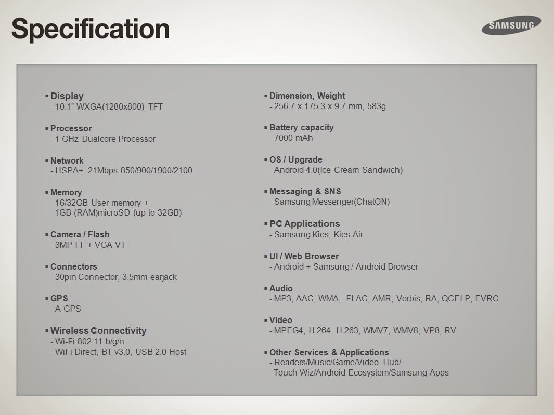Click the text "256.7 x 175.3 x 9.7 mm, 583g"
Screen dimensions: 554x415
pyautogui.click(x=330, y=106)
